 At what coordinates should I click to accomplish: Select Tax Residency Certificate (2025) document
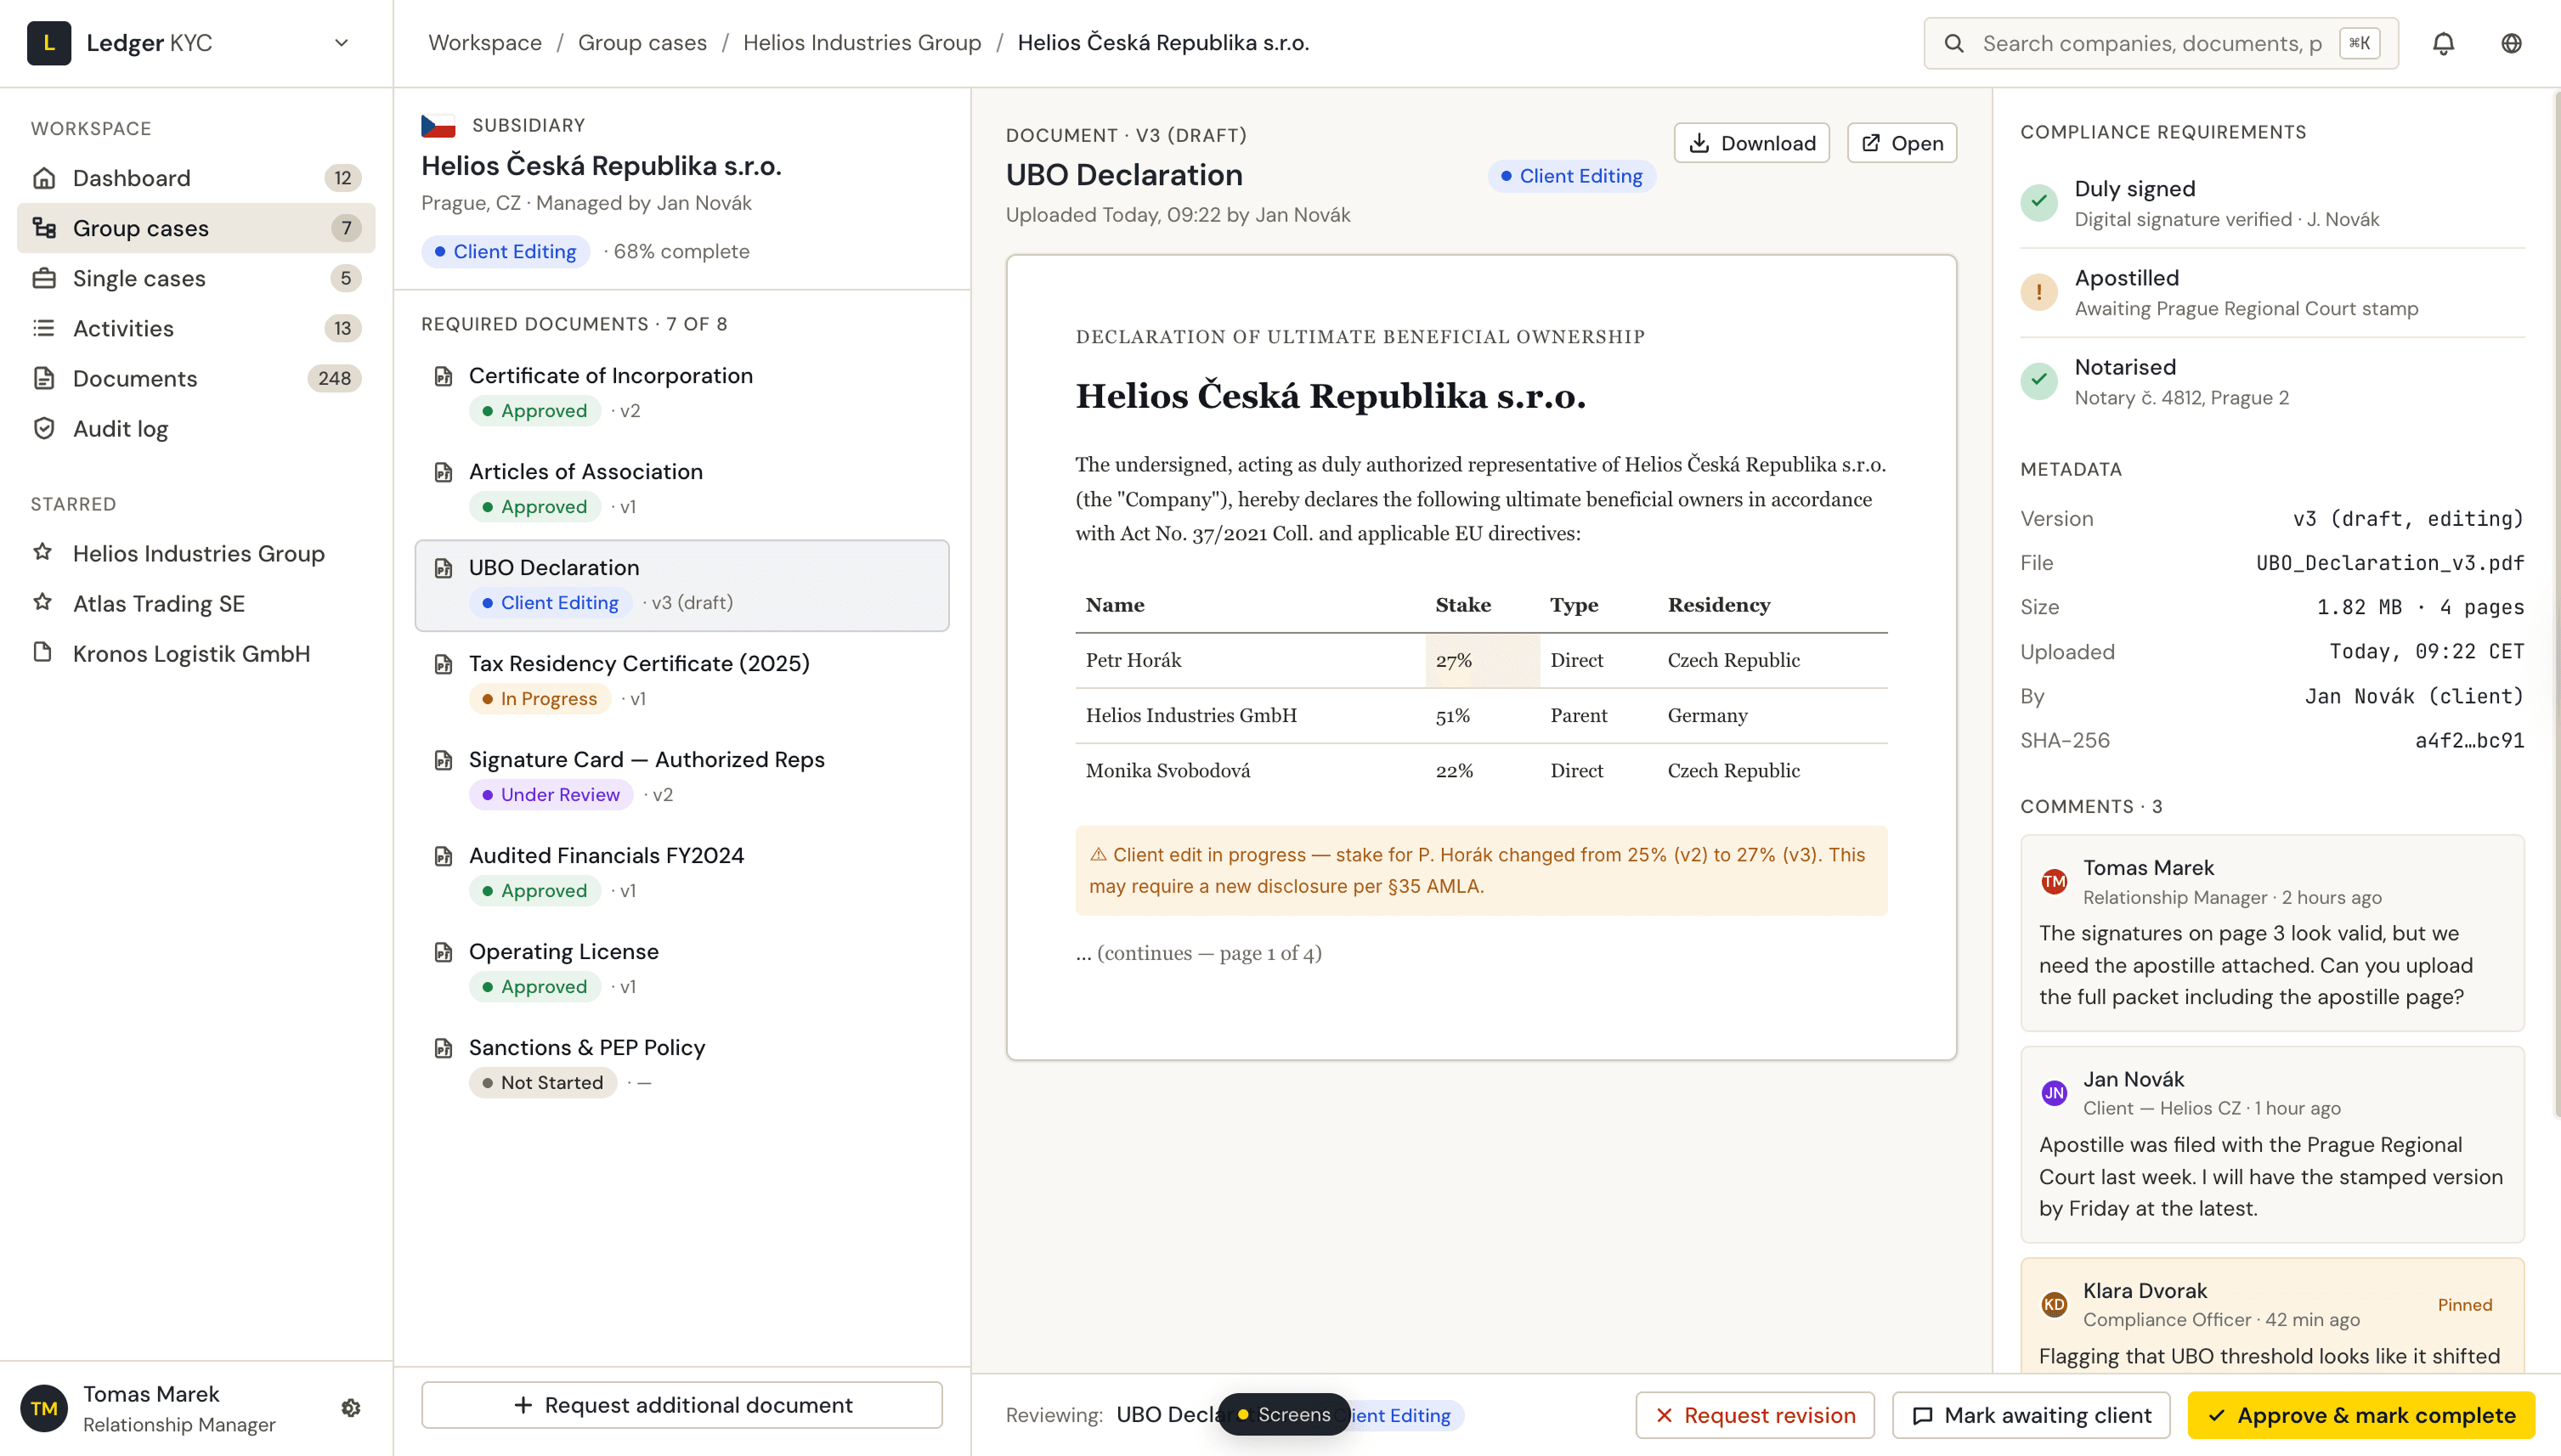tap(639, 663)
